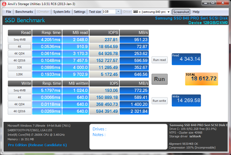Select the Read 32K test button

pyautogui.click(x=20, y=67)
